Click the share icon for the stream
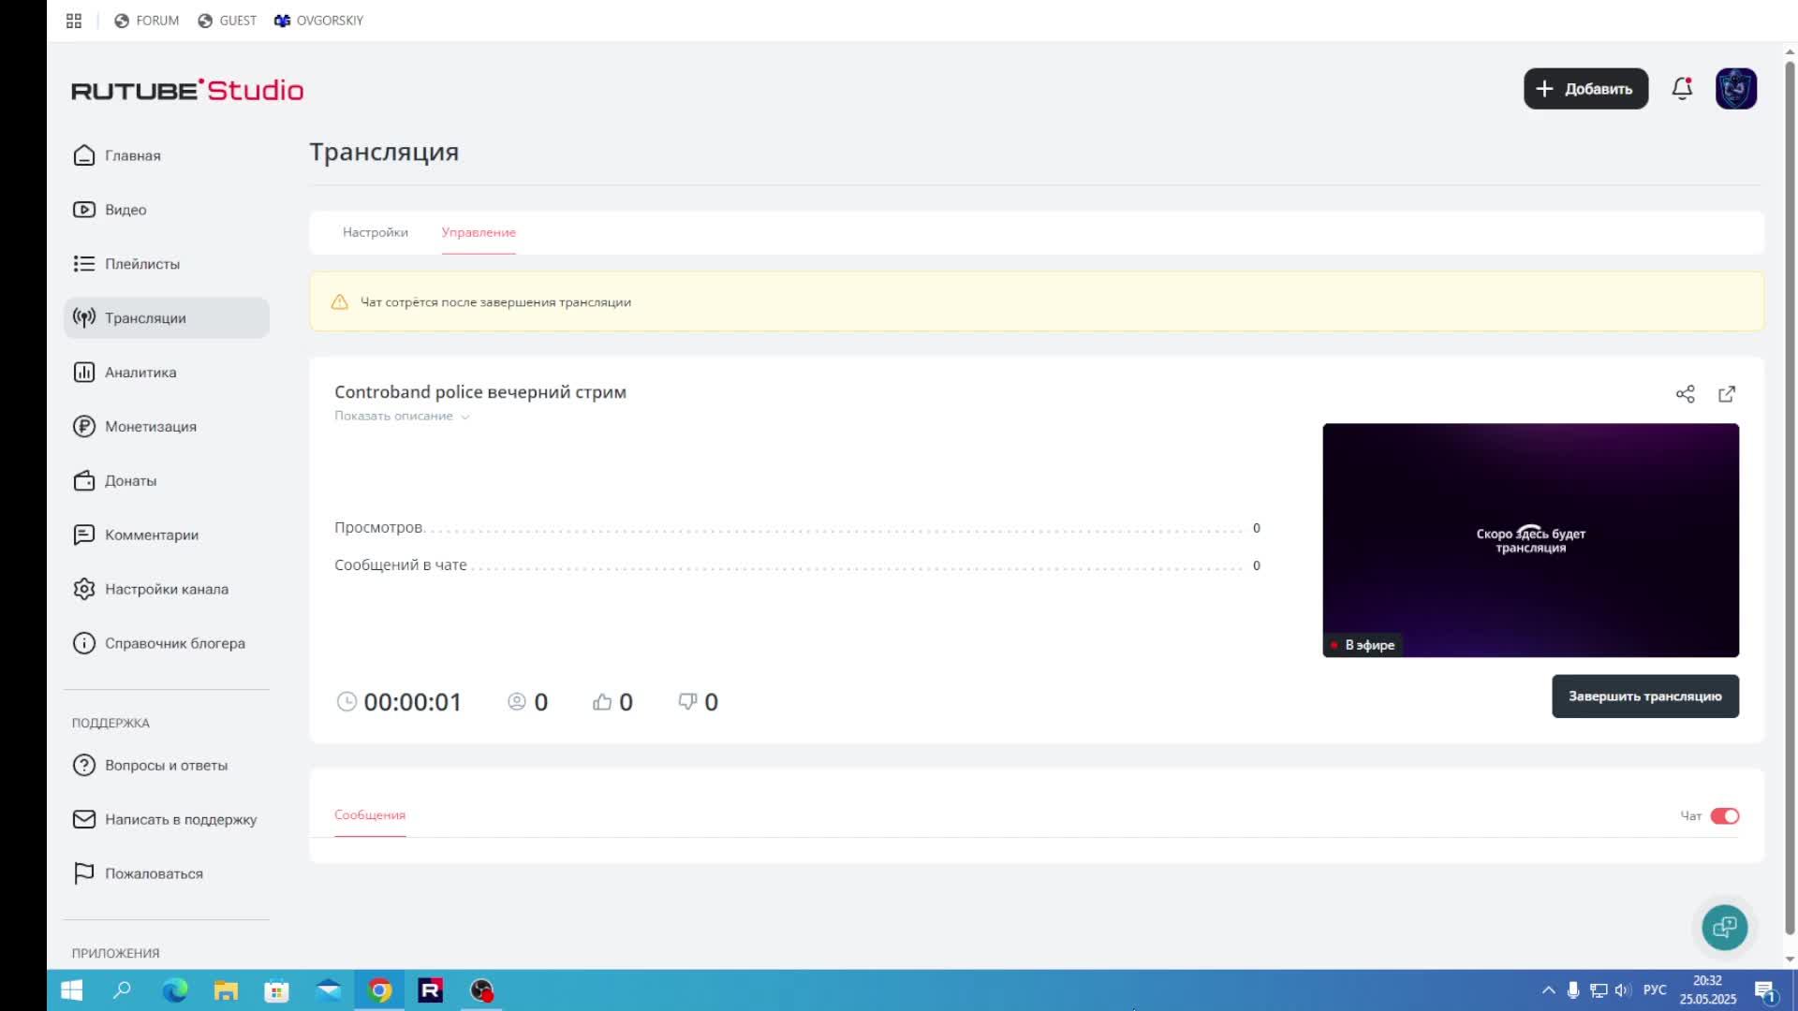 (1685, 394)
